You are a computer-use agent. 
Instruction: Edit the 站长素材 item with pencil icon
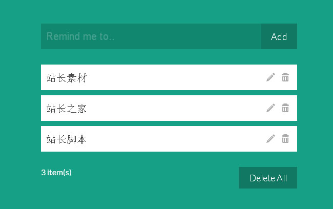tap(270, 77)
